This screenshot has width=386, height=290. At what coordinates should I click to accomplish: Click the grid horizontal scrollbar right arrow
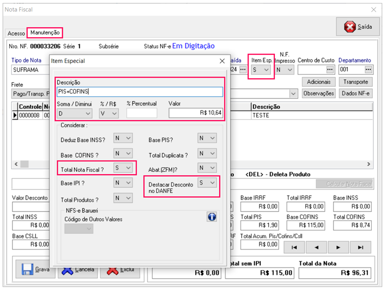pyautogui.click(x=369, y=165)
